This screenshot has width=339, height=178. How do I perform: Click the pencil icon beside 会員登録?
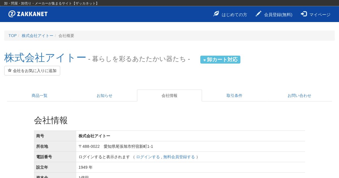258,14
